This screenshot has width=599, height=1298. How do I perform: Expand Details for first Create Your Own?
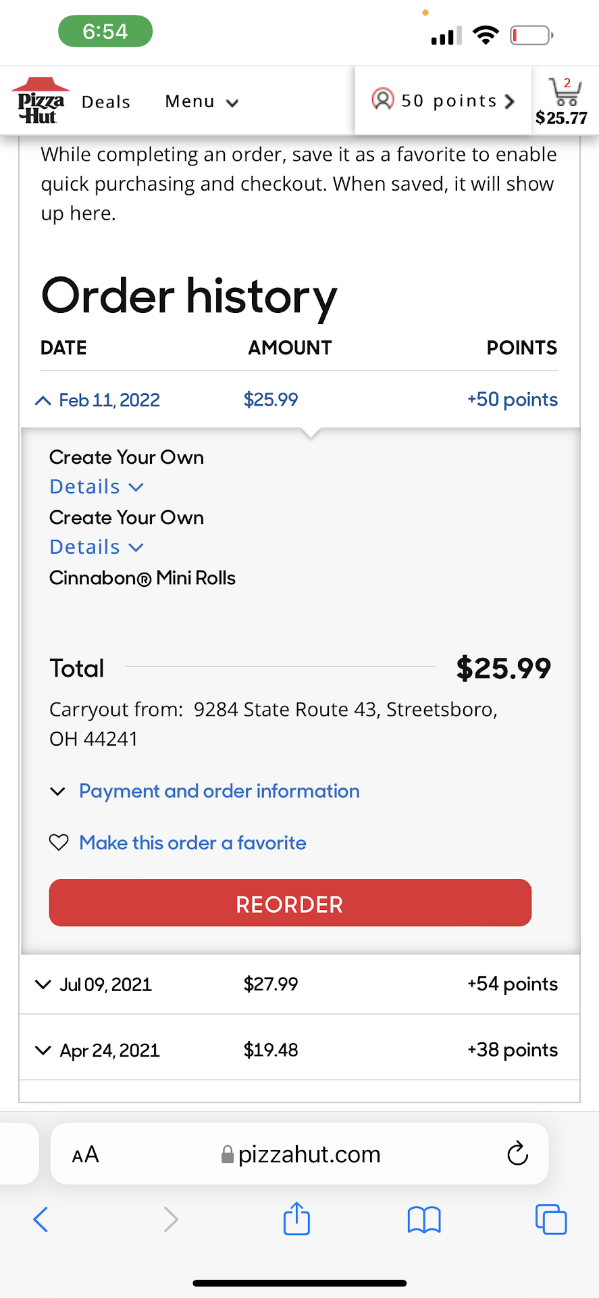97,487
